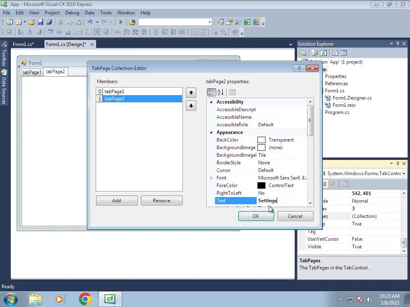Image resolution: width=410 pixels, height=307 pixels.
Task: Click the dialog properties vertical scrollbar thumb
Action: pyautogui.click(x=310, y=120)
